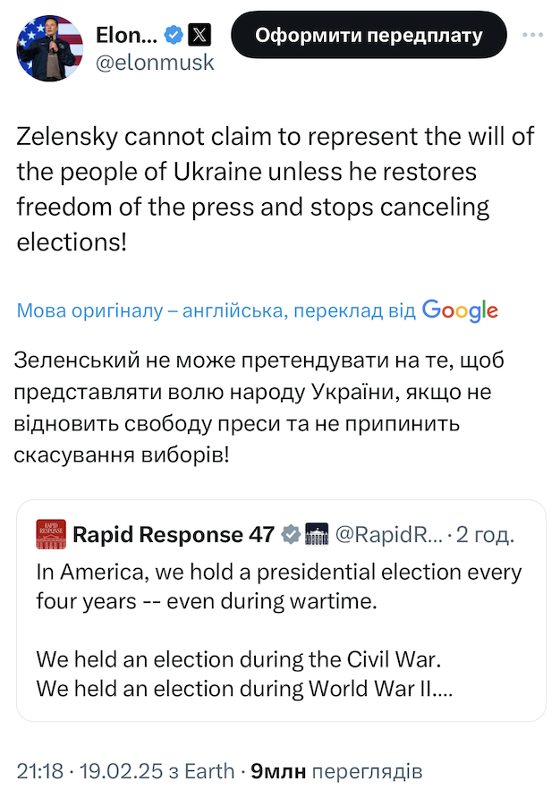Click the blue verified checkmark badge
This screenshot has width=560, height=798.
click(174, 35)
